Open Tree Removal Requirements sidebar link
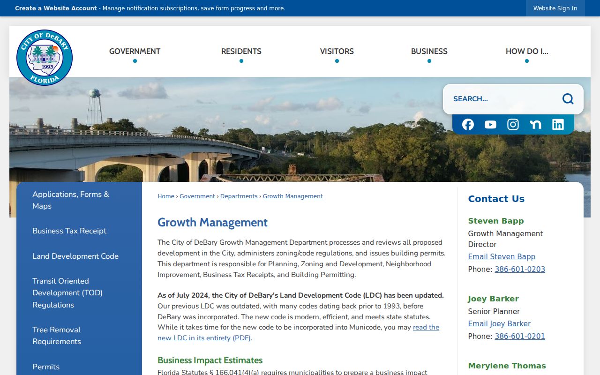Image resolution: width=600 pixels, height=375 pixels. click(57, 336)
